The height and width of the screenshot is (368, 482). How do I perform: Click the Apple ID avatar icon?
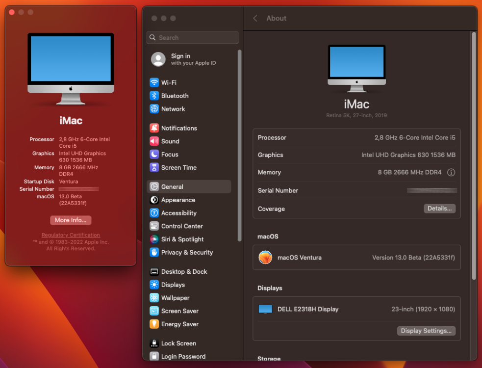pyautogui.click(x=158, y=59)
